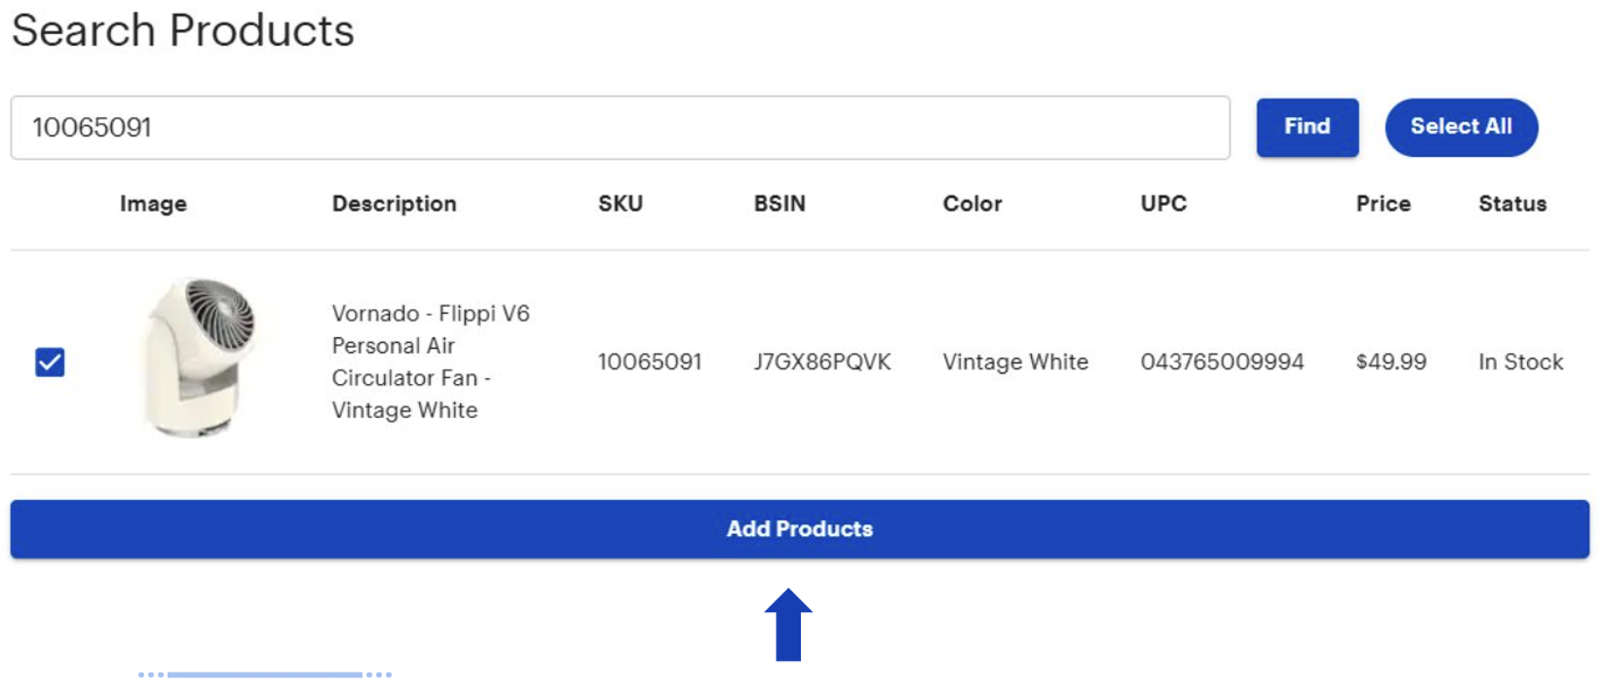Image resolution: width=1602 pixels, height=692 pixels.
Task: Open the Vornado fan product image
Action: click(201, 358)
